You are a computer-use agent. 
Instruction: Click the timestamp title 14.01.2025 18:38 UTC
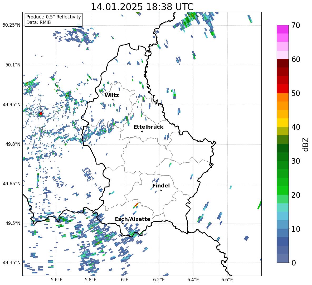142,7
